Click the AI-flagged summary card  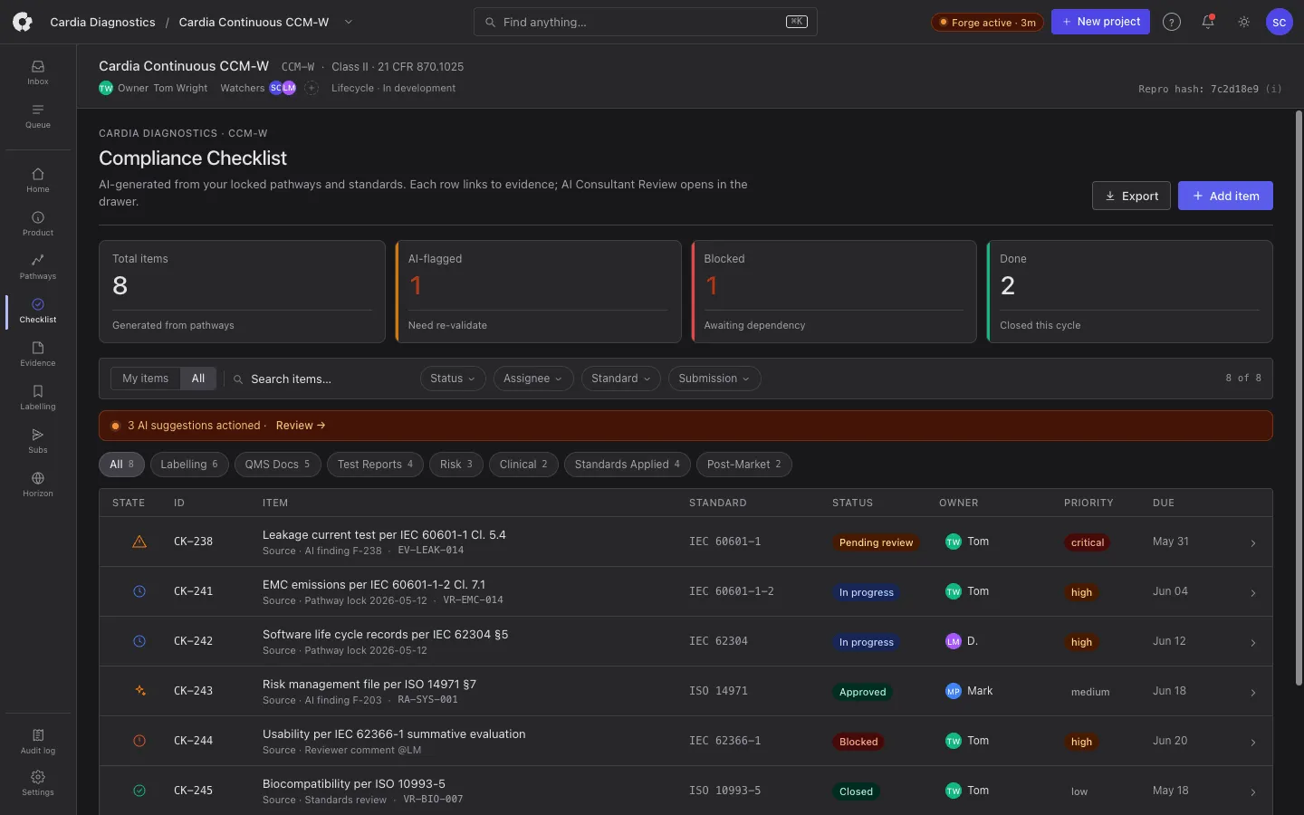pos(538,292)
